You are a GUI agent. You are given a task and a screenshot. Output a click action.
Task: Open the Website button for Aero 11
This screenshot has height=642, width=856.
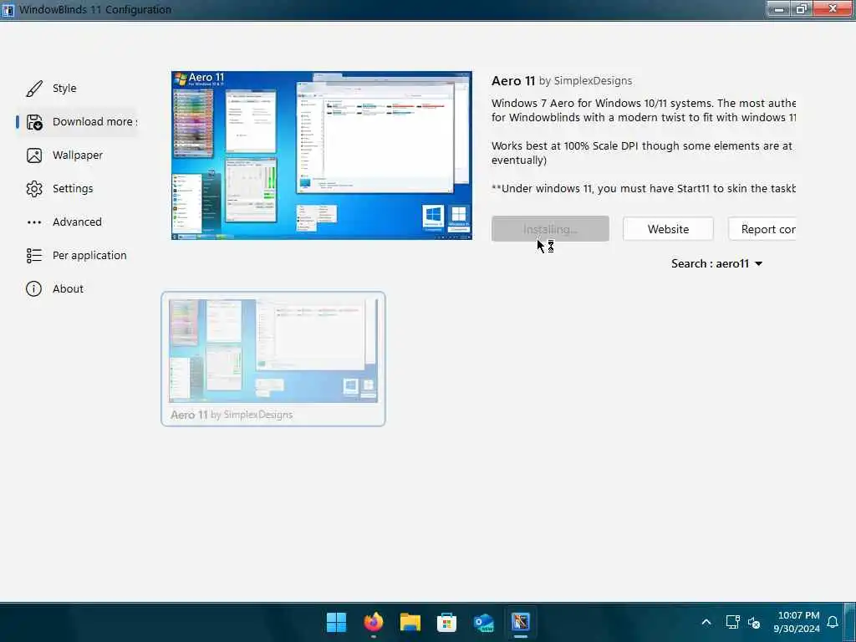click(668, 229)
